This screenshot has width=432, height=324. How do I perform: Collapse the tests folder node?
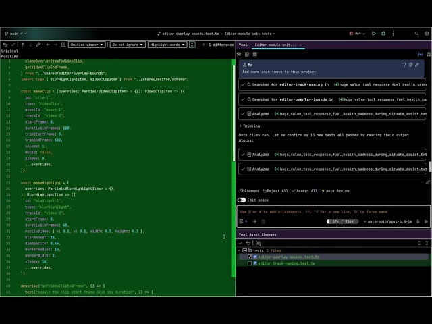(239, 250)
